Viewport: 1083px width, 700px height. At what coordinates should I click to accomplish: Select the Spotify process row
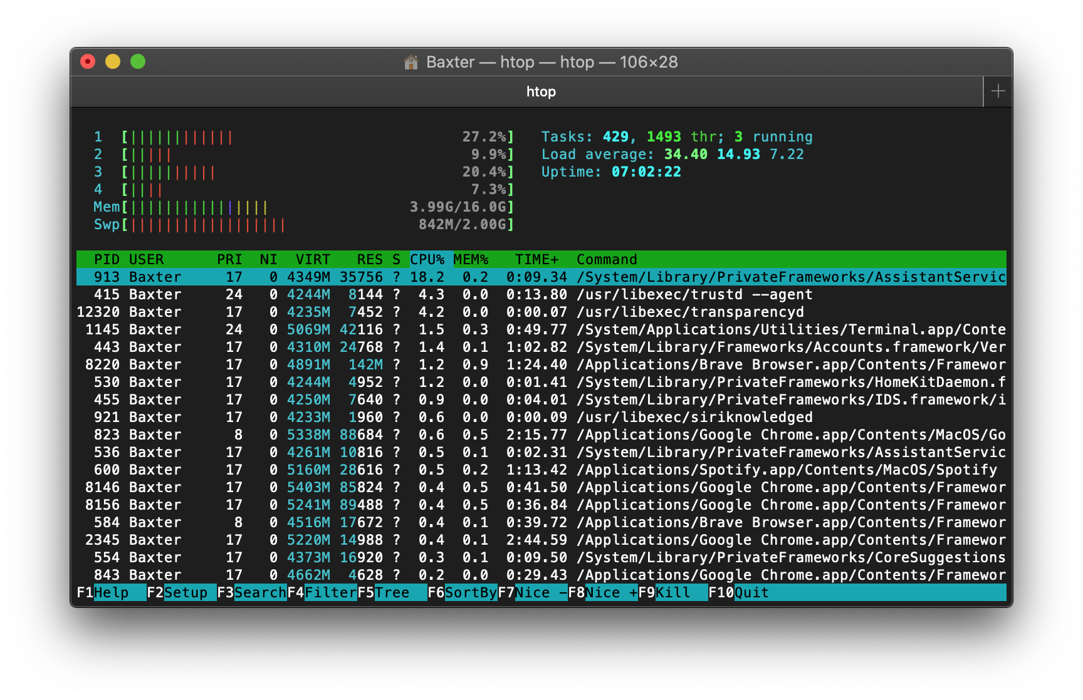(541, 470)
